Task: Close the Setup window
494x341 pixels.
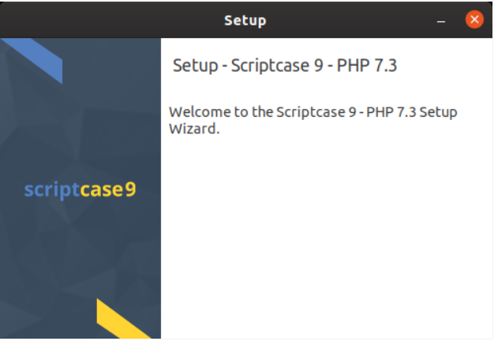Action: [x=474, y=20]
